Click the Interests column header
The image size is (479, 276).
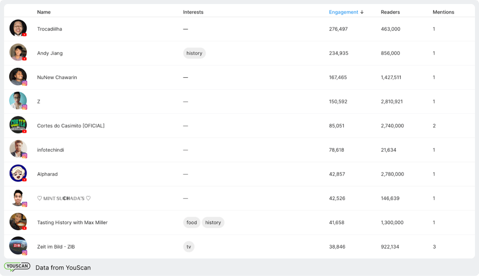[193, 12]
